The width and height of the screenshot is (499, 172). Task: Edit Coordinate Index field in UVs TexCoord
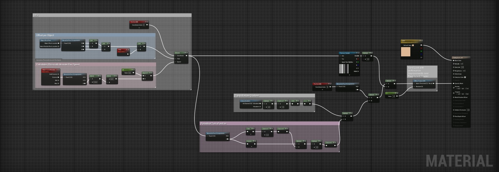coord(144,25)
